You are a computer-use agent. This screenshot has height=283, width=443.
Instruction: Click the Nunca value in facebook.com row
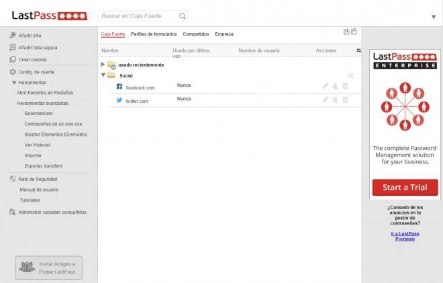(184, 85)
